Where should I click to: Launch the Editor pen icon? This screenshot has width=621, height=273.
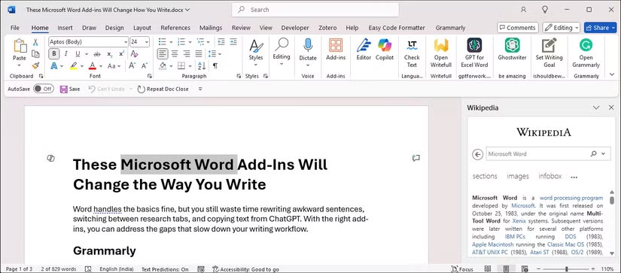pos(364,45)
